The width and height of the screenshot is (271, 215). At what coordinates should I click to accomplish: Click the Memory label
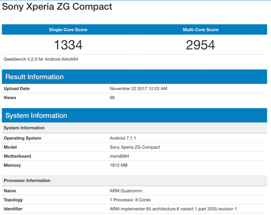[x=12, y=165]
